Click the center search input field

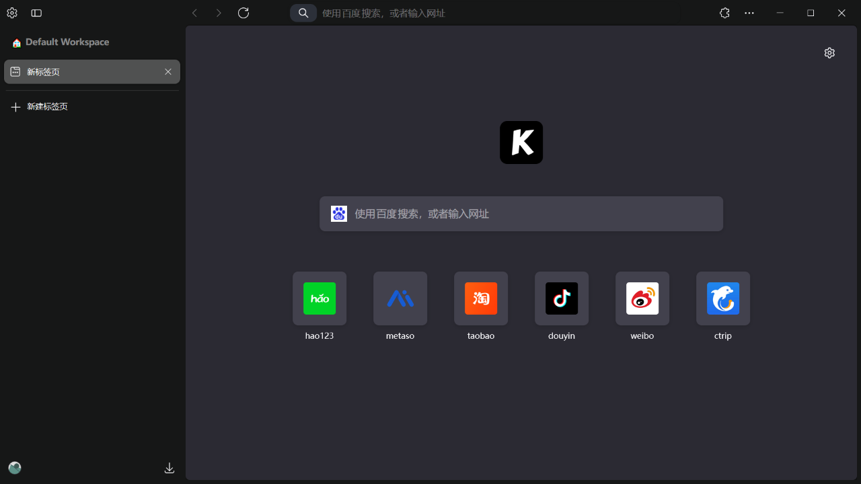coord(521,213)
